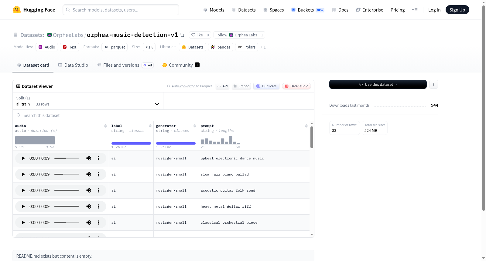486x261 pixels.
Task: Expand the extra navigation menu icon
Action: click(415, 10)
